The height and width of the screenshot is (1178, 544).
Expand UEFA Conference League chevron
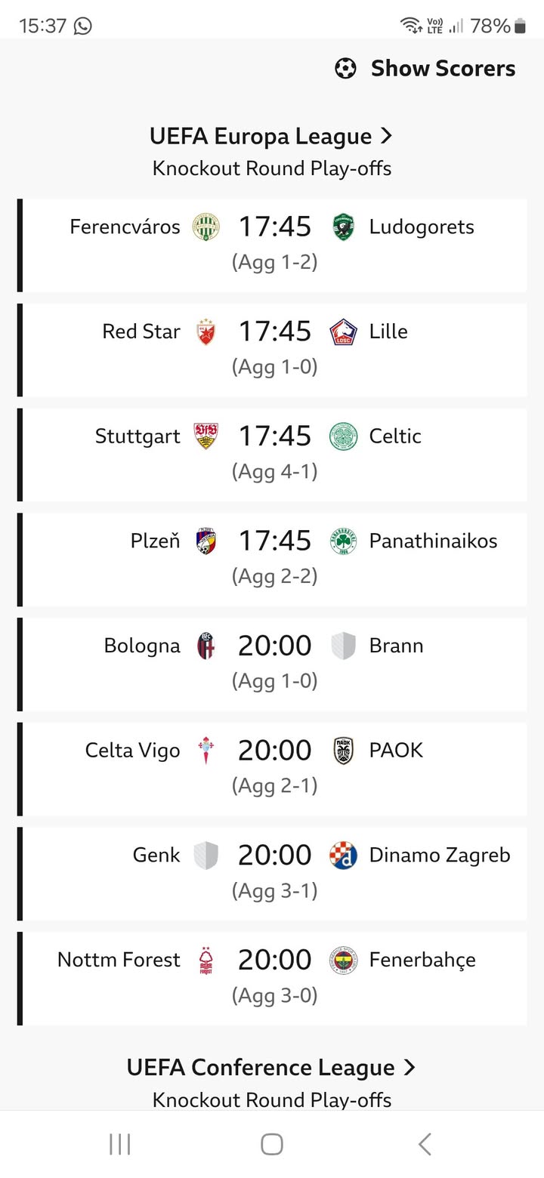[x=410, y=1067]
